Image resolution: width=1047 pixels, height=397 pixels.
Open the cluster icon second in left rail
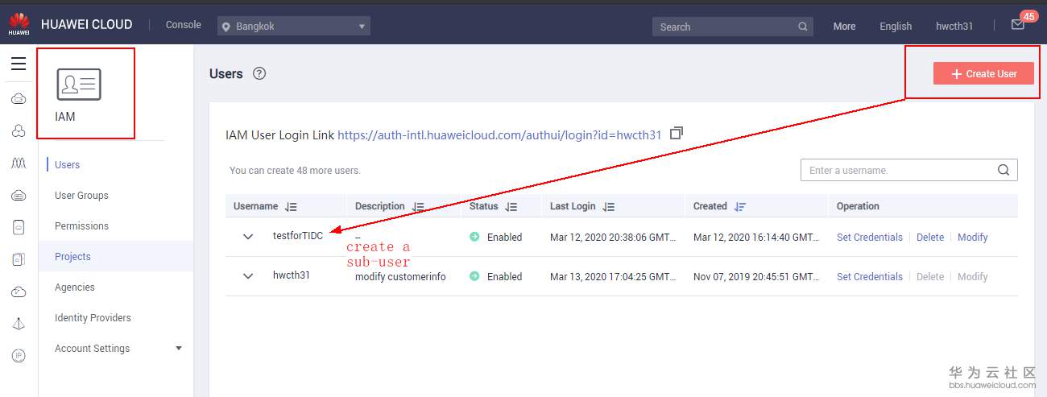pos(19,131)
